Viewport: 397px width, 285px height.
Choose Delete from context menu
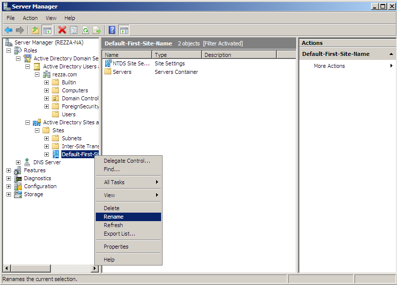tap(128, 208)
